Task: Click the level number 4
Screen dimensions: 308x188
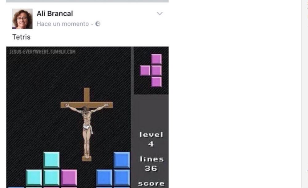Action: [151, 144]
